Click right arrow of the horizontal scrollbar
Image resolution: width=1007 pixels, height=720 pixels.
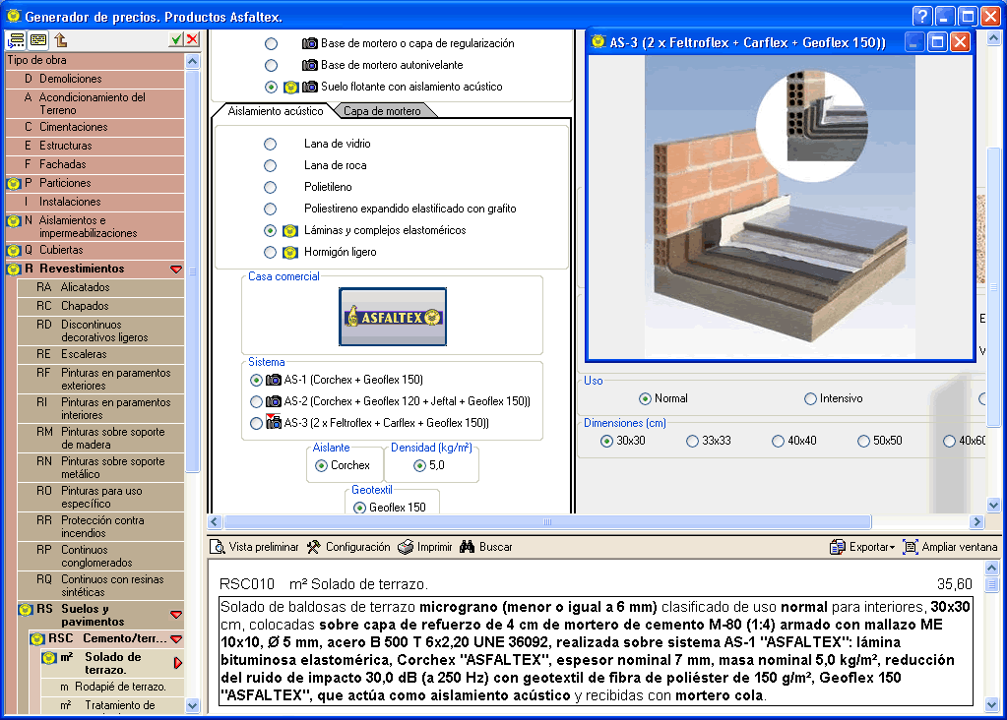(x=977, y=521)
